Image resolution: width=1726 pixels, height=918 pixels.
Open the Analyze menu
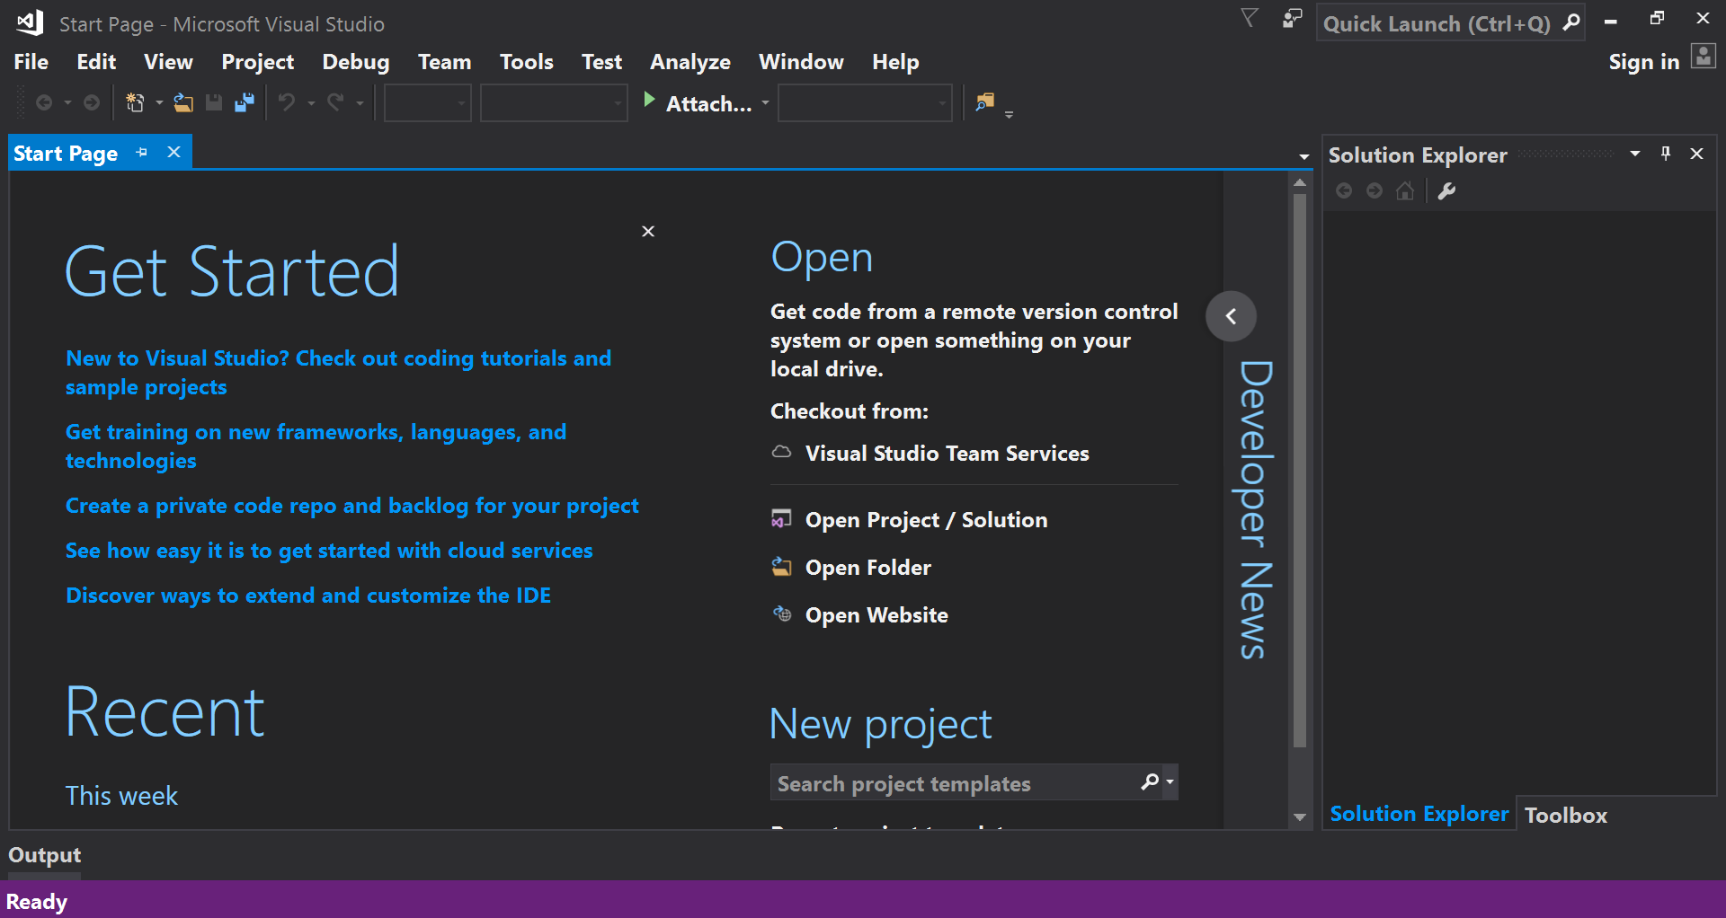pyautogui.click(x=690, y=62)
